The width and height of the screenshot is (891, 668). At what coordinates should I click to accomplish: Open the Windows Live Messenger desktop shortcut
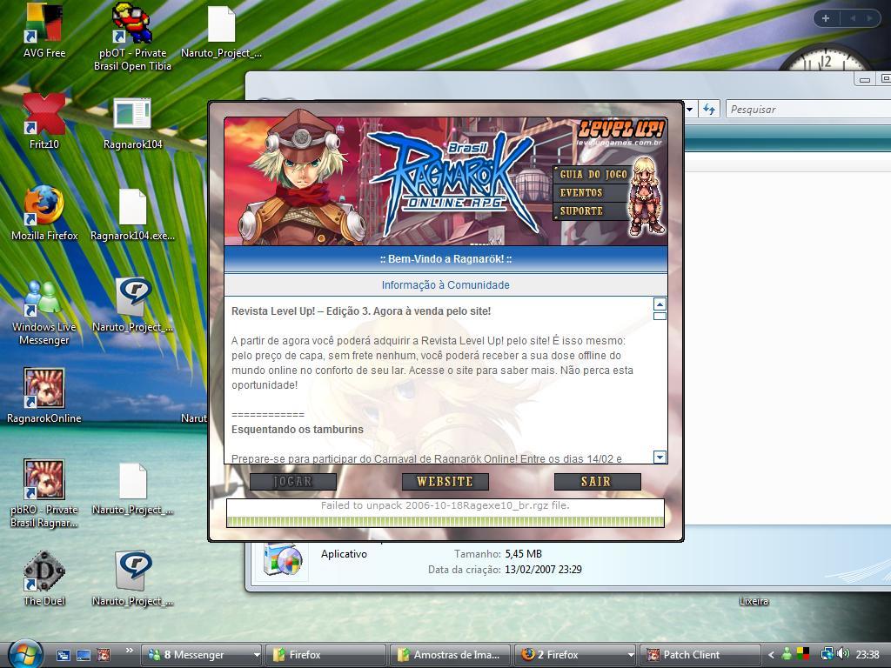[44, 312]
